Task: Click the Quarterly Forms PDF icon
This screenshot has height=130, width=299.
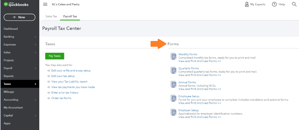Action: [x=173, y=71]
